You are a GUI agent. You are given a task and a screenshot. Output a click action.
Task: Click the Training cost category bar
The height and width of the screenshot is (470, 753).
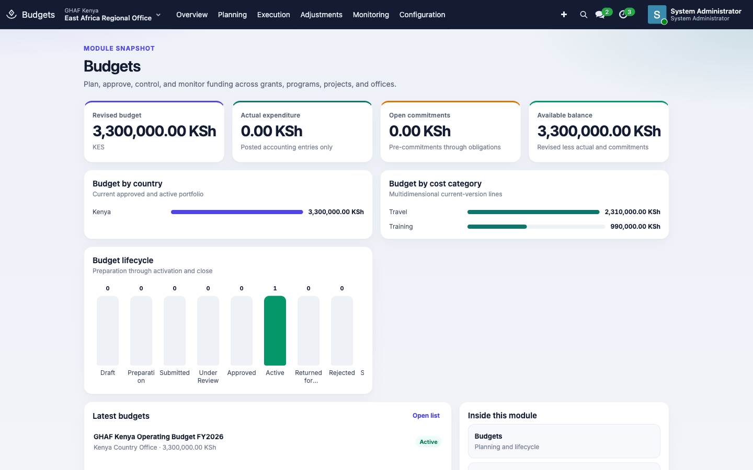[x=536, y=227]
